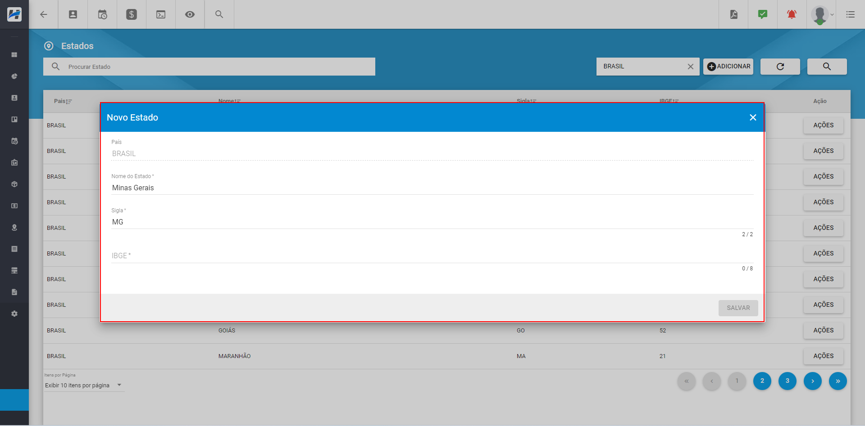This screenshot has width=865, height=426.
Task: Open the document file icon in sidebar
Action: tap(14, 292)
